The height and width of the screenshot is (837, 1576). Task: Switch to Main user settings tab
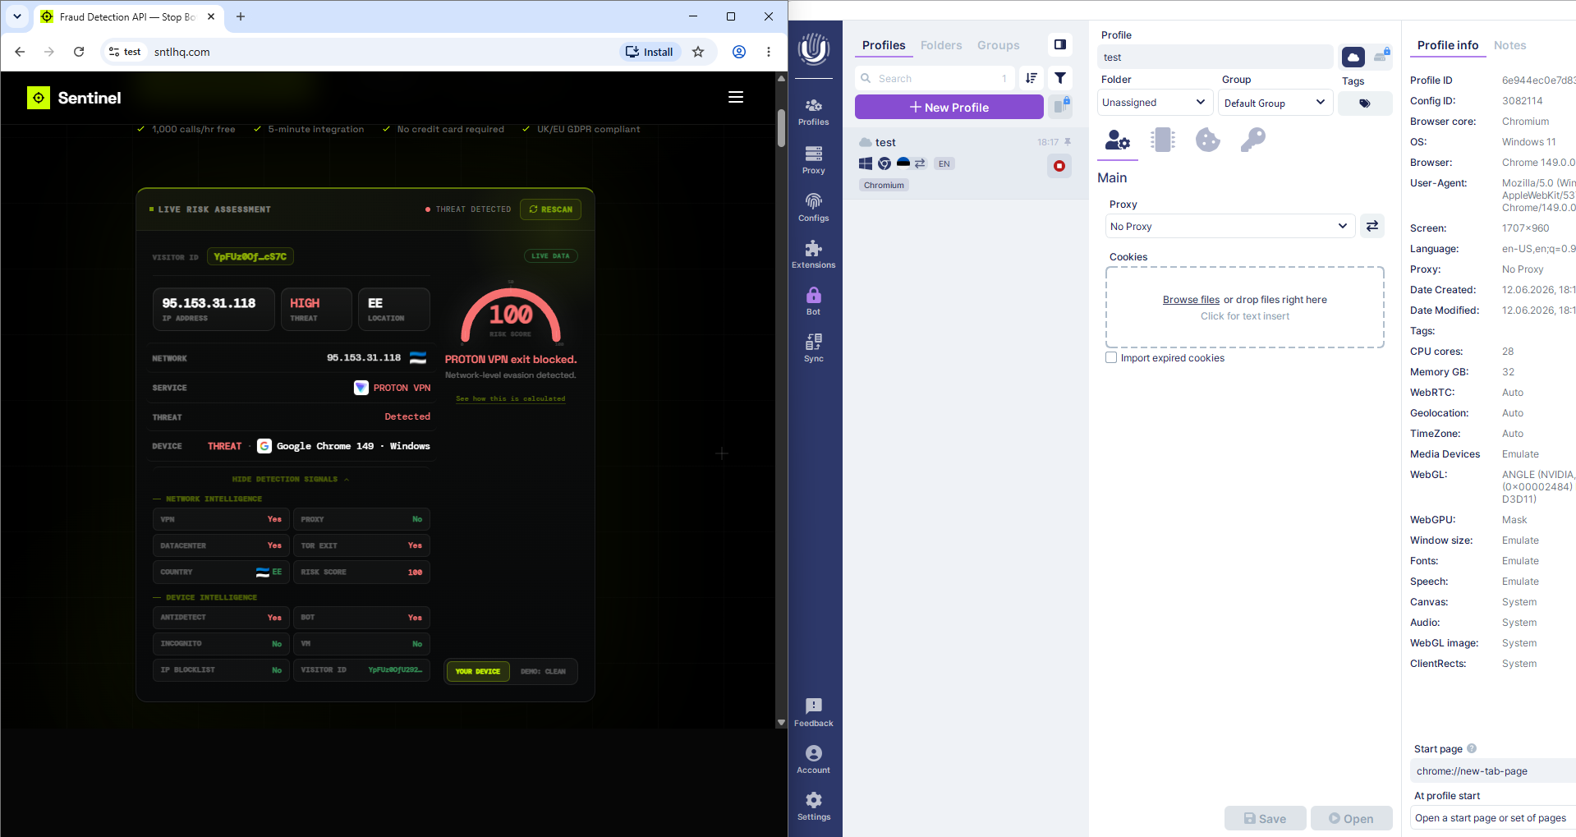pos(1117,140)
